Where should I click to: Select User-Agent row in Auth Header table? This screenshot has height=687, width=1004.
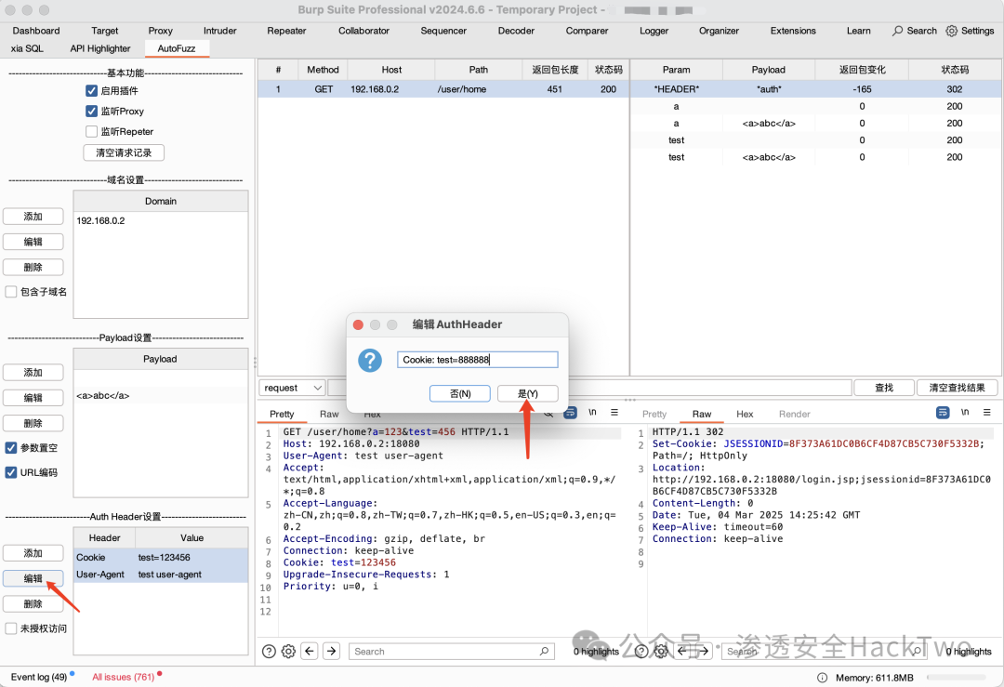coord(161,575)
